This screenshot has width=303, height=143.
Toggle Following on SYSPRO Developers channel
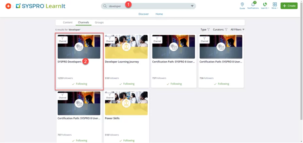click(79, 84)
